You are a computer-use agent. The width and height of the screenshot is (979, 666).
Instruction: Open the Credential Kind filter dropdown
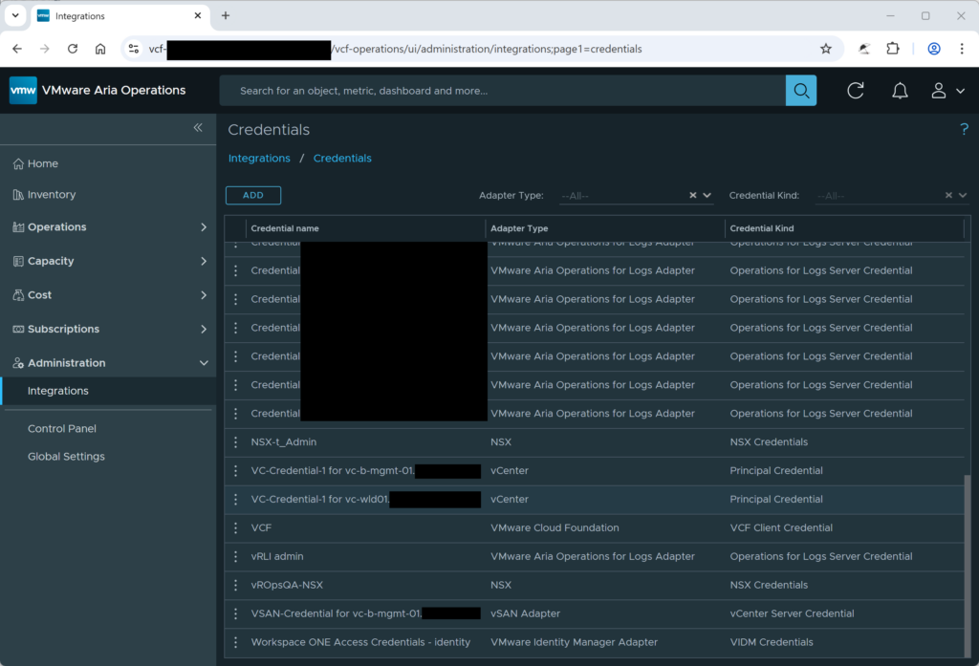point(961,195)
